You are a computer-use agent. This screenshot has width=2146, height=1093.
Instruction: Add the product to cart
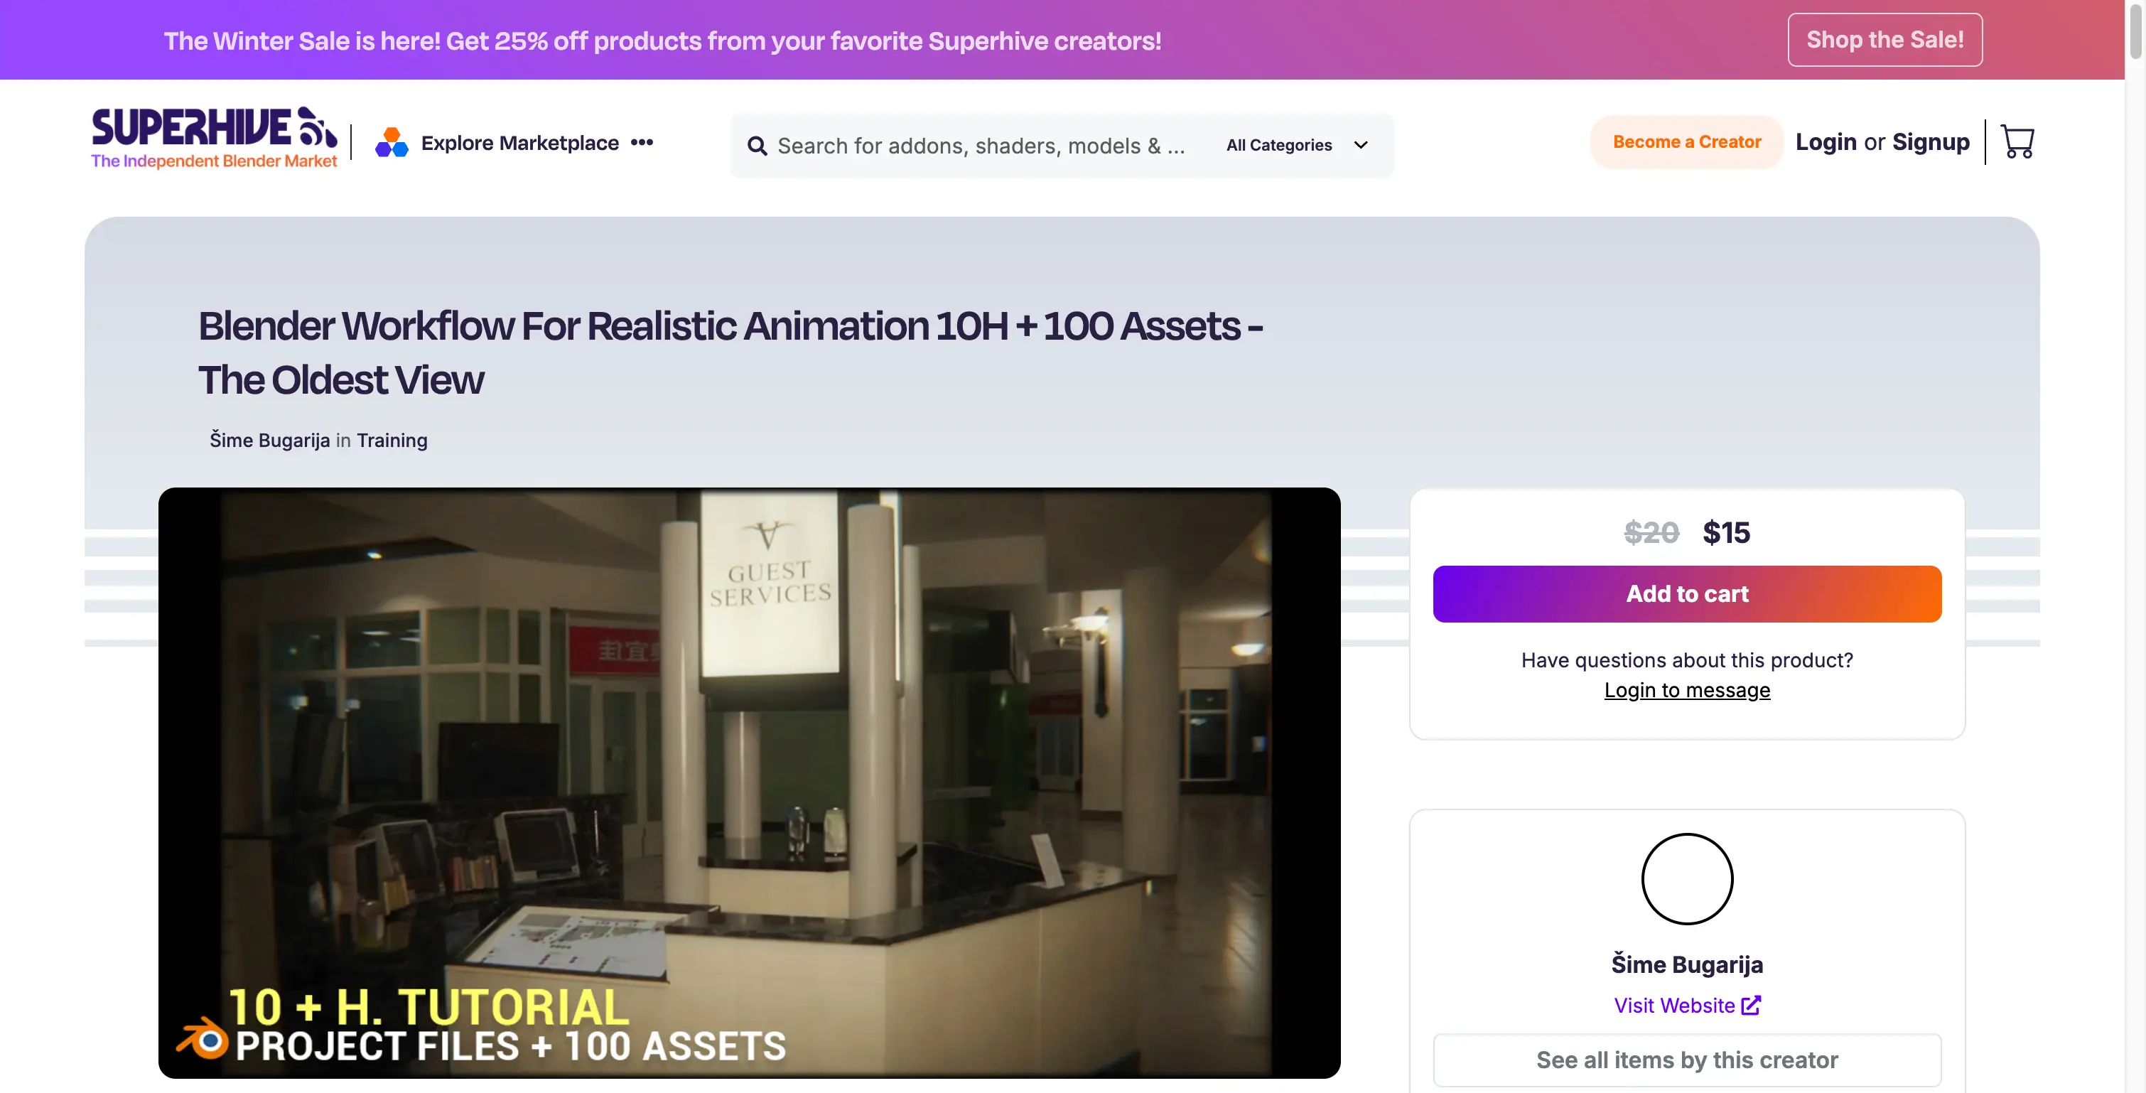coord(1687,593)
